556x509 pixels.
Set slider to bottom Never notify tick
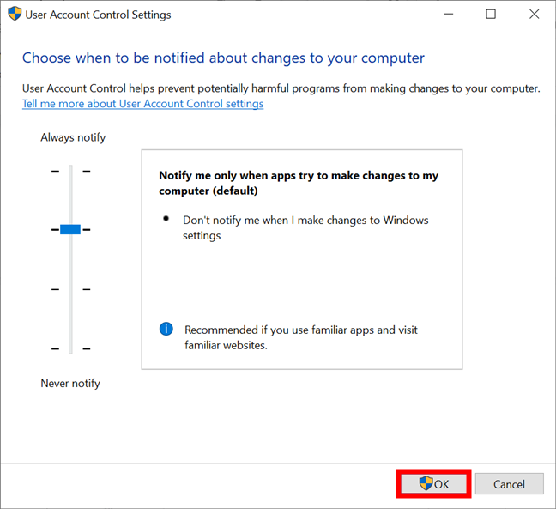coord(70,349)
